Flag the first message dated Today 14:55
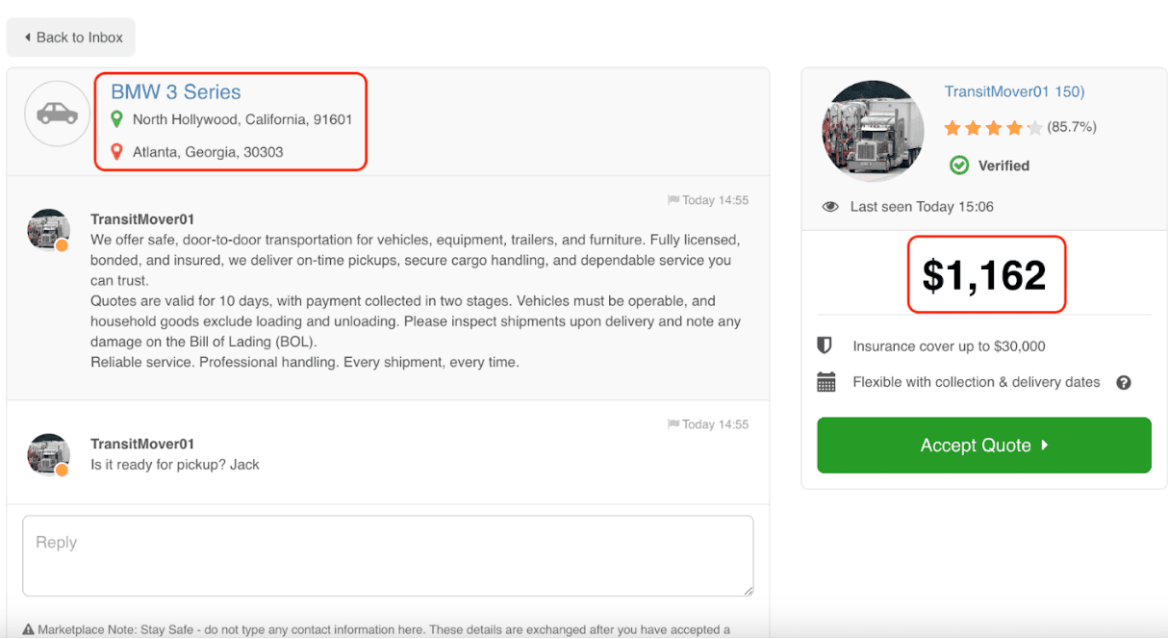The image size is (1168, 639). (x=673, y=200)
